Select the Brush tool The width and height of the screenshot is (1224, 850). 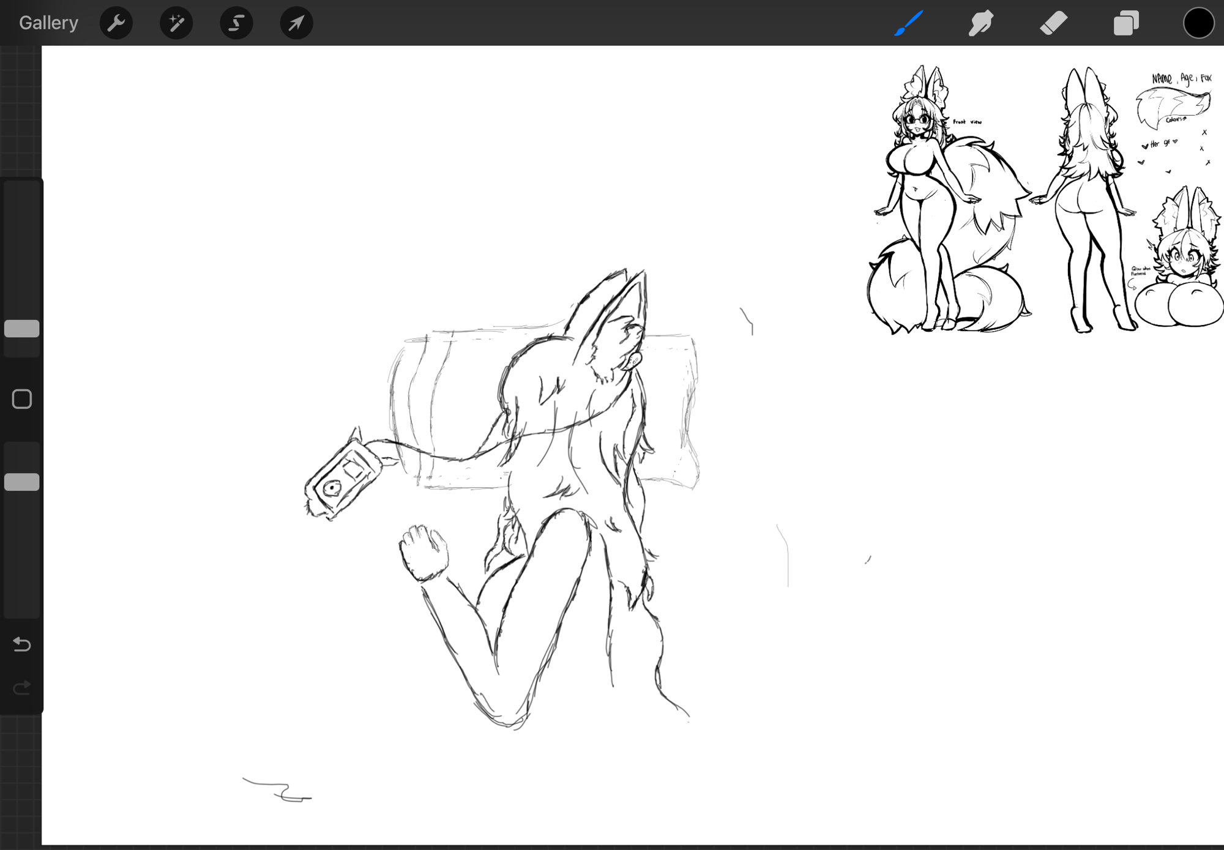[908, 23]
